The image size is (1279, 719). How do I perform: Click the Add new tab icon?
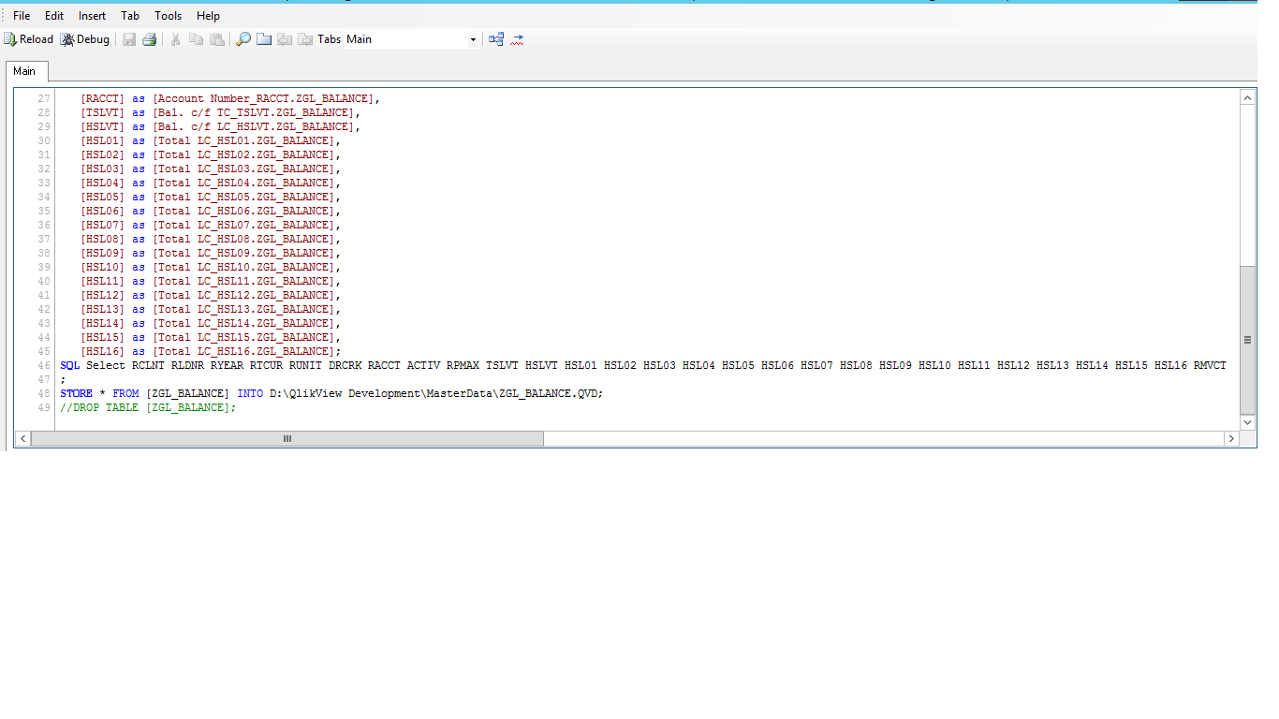tap(264, 39)
